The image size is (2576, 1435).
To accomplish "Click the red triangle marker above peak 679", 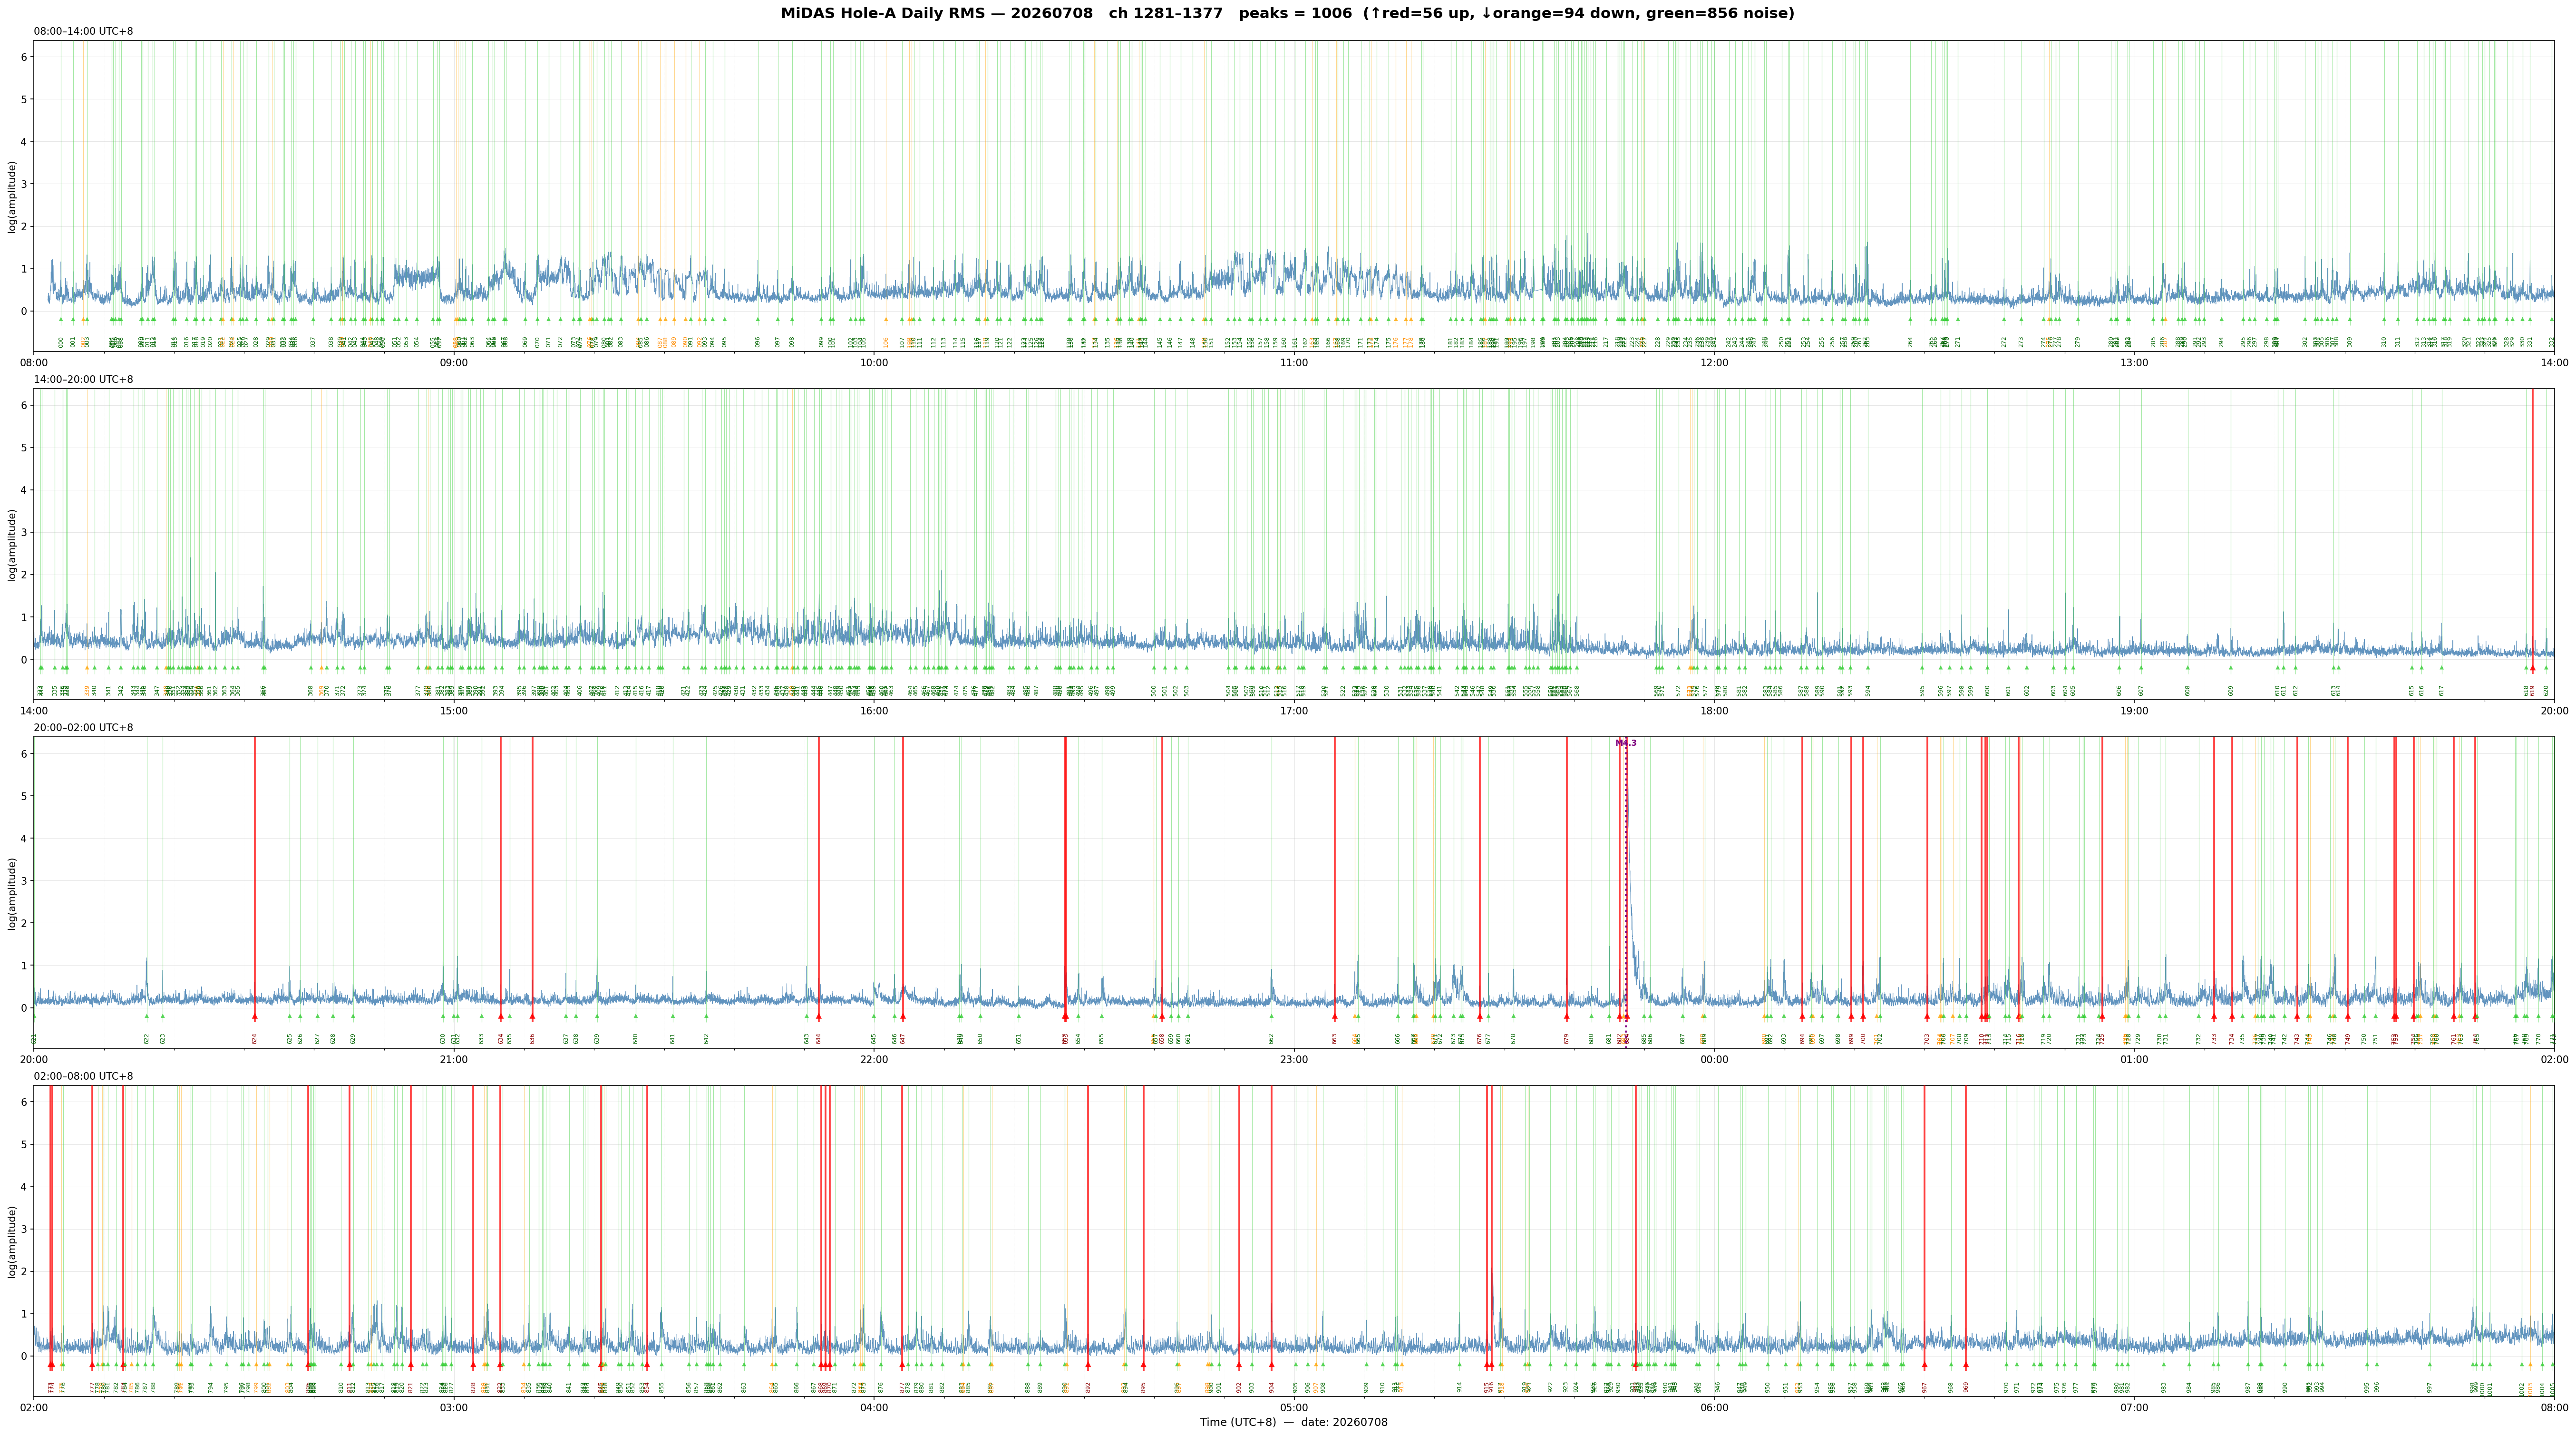I will (x=1567, y=1016).
